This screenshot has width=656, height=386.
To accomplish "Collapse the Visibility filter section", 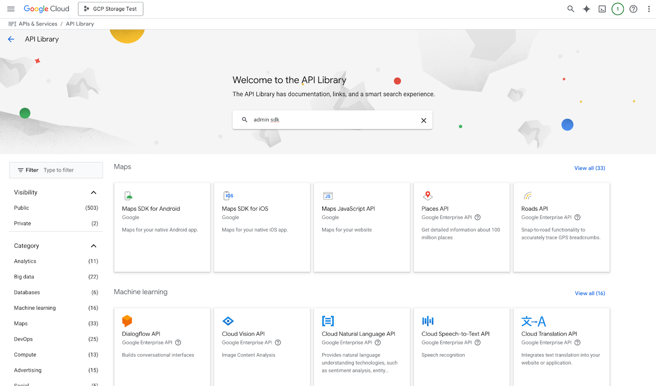I will coord(93,192).
